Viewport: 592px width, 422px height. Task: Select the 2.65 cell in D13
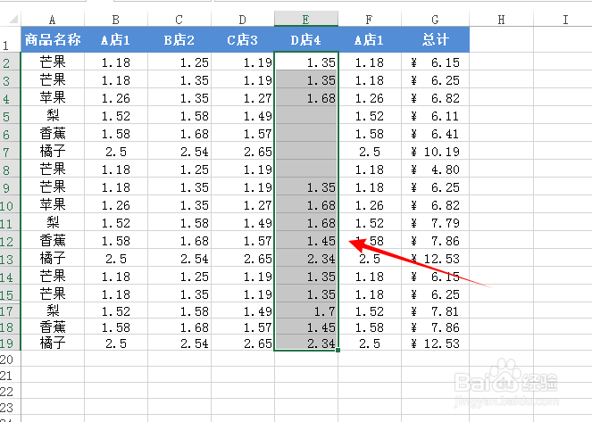(x=243, y=258)
